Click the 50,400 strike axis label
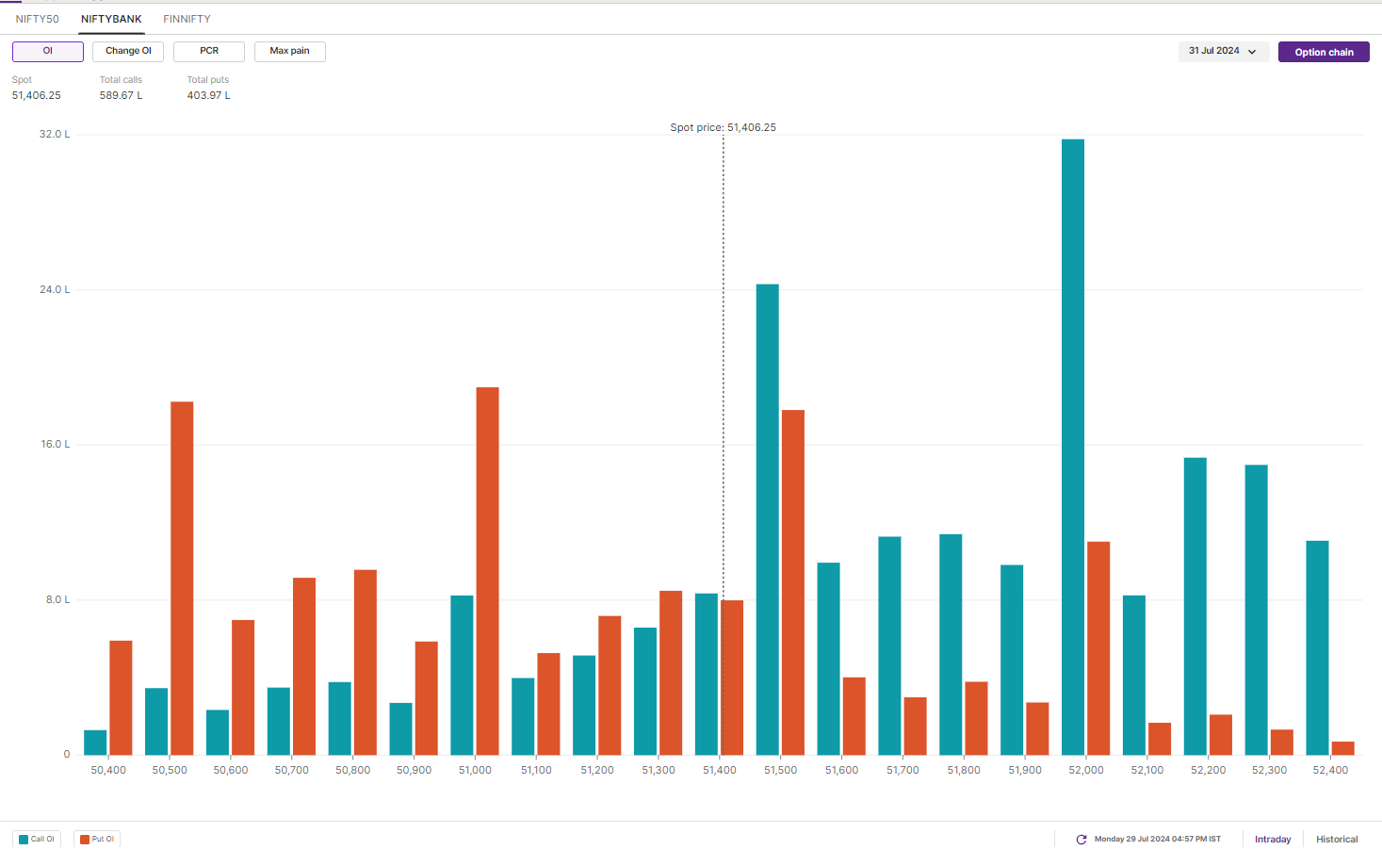The height and width of the screenshot is (850, 1382). [108, 770]
